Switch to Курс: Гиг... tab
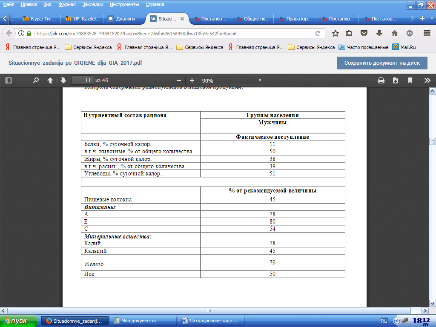 [x=39, y=19]
